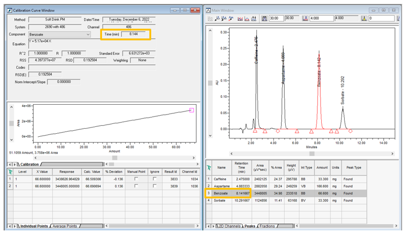Click the tab scroll-left arrow beside Individual Points

(x=10, y=226)
